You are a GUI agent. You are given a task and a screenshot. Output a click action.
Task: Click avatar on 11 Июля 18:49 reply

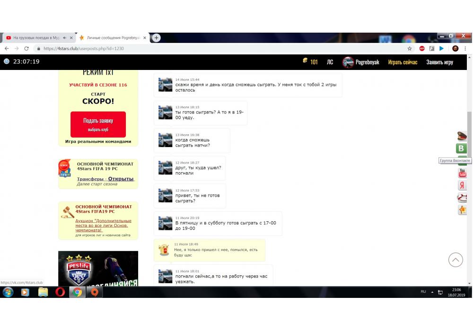(x=164, y=250)
